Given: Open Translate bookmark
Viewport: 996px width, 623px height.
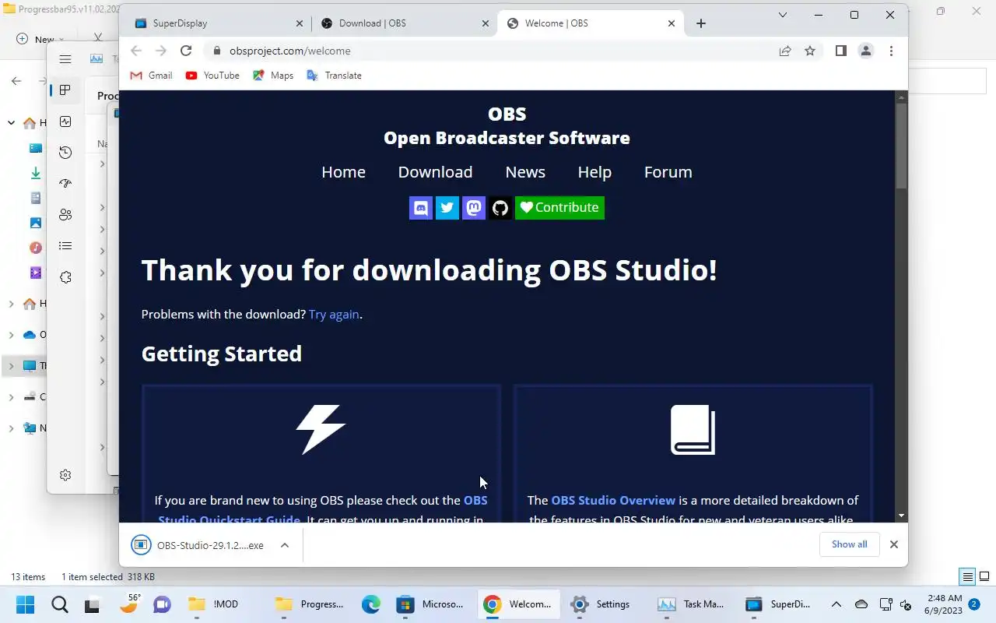Looking at the screenshot, I should pyautogui.click(x=335, y=76).
